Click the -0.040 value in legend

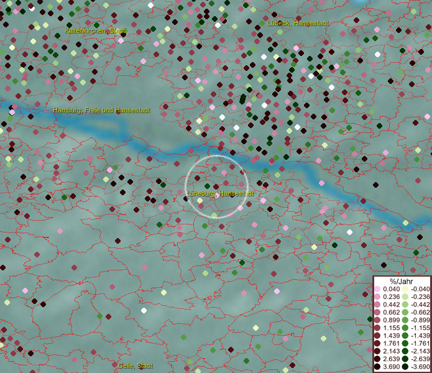click(x=420, y=289)
